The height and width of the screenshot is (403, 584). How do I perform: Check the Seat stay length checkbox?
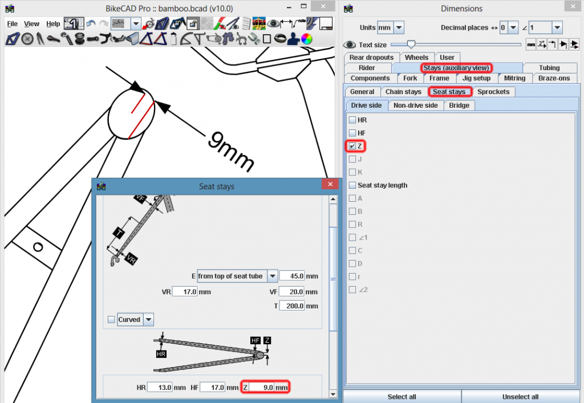click(352, 185)
